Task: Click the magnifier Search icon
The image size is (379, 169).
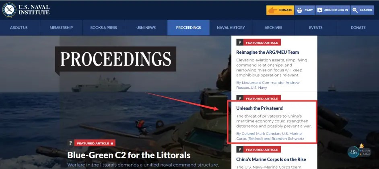Action: tap(355, 10)
